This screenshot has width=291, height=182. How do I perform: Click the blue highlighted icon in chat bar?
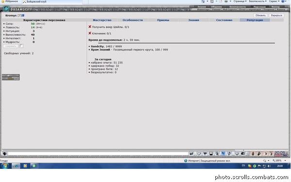(x=223, y=153)
